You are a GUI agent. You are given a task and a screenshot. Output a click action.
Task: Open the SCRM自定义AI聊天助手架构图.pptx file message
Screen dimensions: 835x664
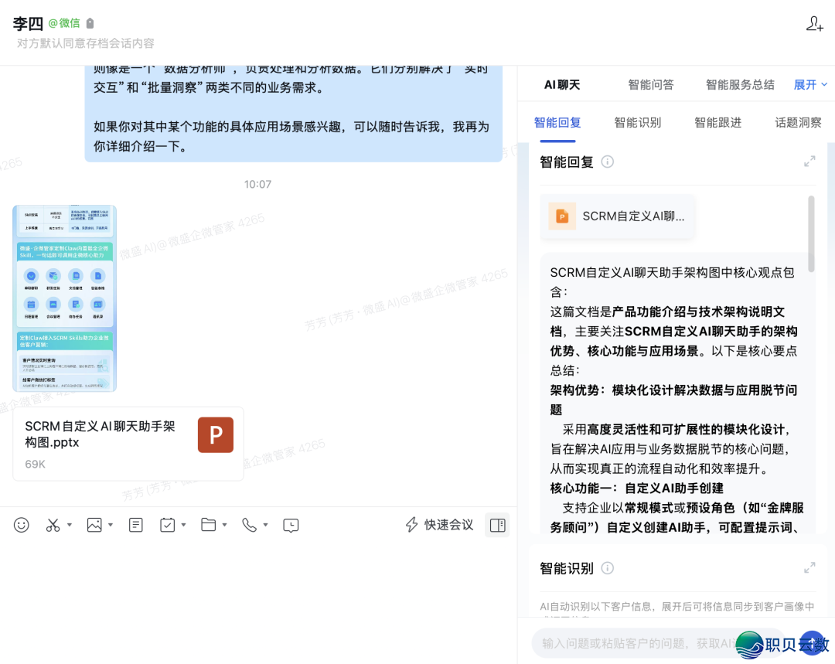(x=128, y=444)
